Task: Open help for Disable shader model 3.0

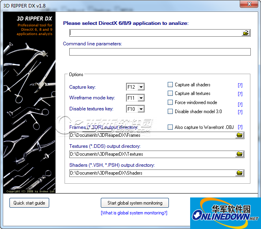Action: click(x=240, y=112)
